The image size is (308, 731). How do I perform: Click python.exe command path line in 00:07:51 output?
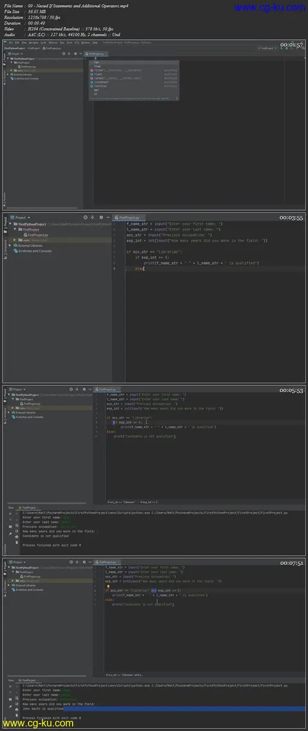click(155, 687)
